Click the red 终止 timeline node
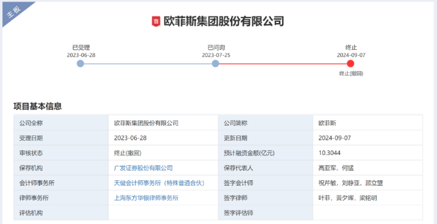 click(351, 64)
